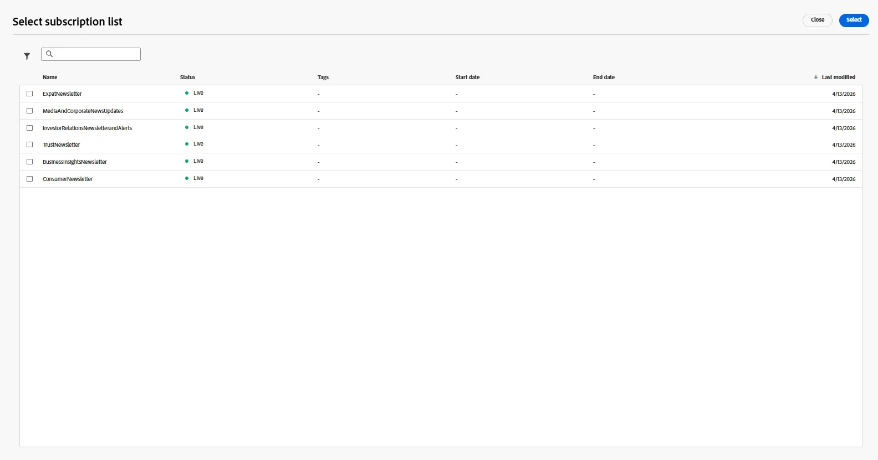
Task: Click the InvestorRelationsNewsletterandAlerts name
Action: pos(88,128)
